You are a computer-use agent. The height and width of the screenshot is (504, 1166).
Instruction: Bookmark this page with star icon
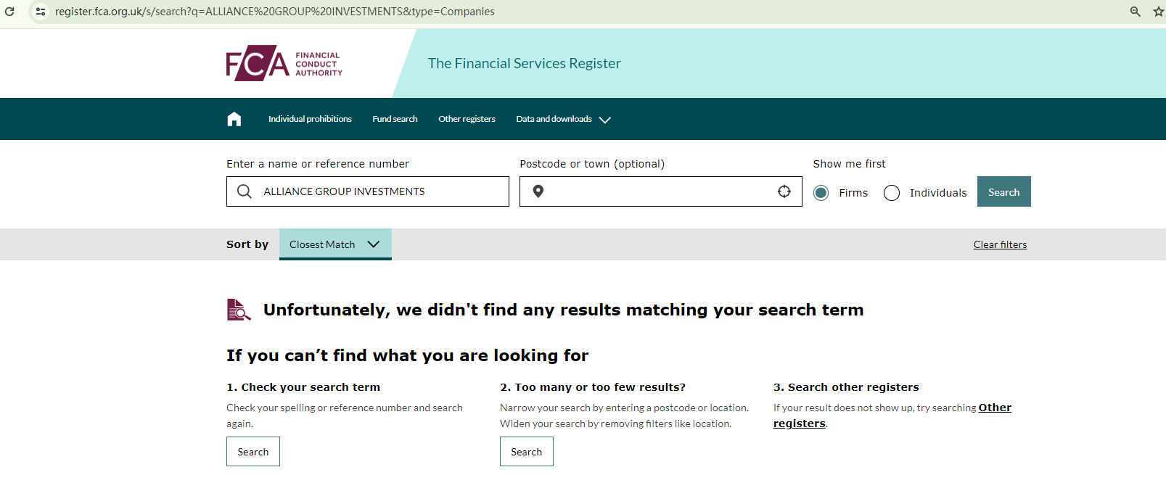tap(1158, 12)
